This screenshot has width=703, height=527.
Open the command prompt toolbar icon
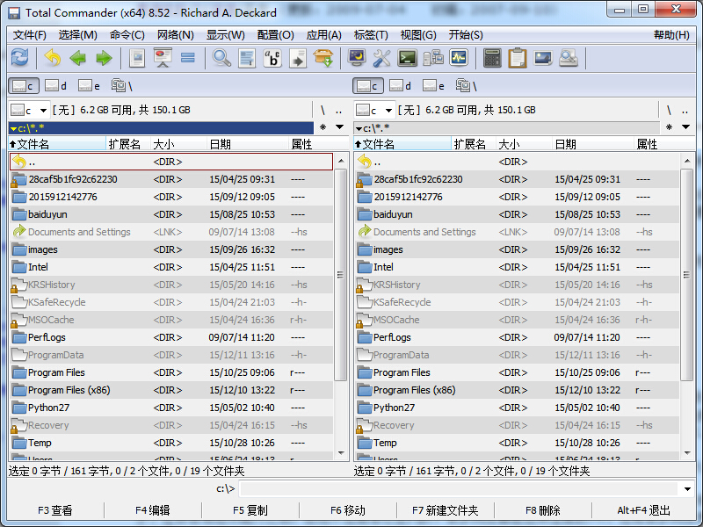408,57
